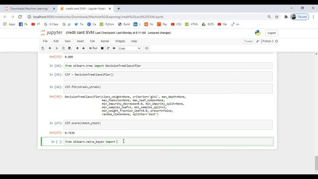318x179 pixels.
Task: Rename the notebook title credit card SVM
Action: pos(80,33)
